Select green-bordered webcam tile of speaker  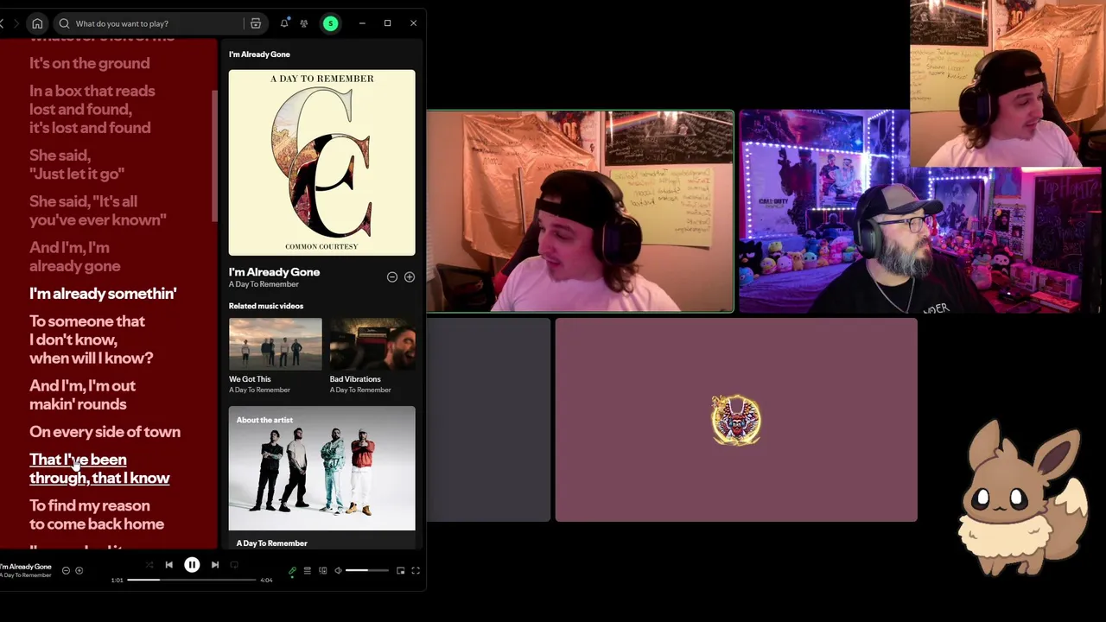pos(580,211)
